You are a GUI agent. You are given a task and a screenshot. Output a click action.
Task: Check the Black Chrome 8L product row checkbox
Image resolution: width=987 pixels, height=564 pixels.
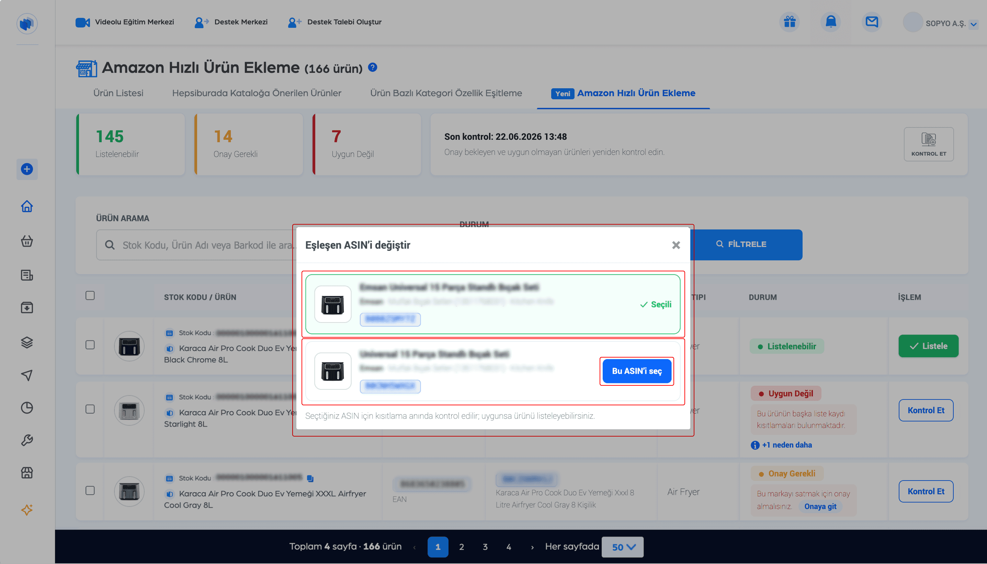pos(90,345)
